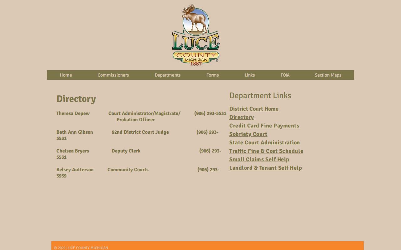Click the Community Courts title
The height and width of the screenshot is (250, 401).
(128, 170)
